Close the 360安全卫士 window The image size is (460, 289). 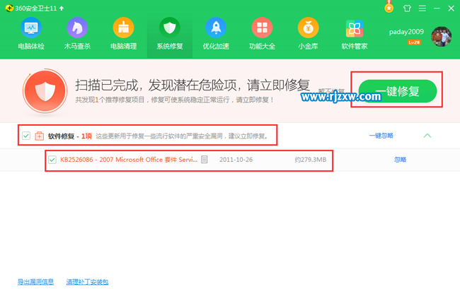[452, 8]
